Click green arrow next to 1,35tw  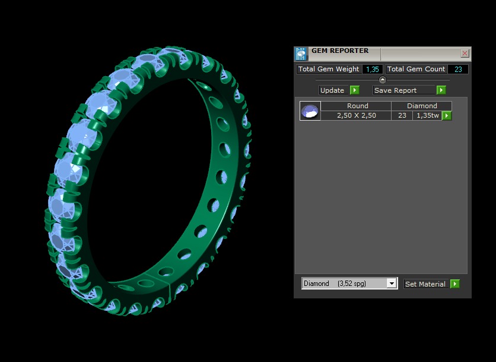pyautogui.click(x=447, y=116)
